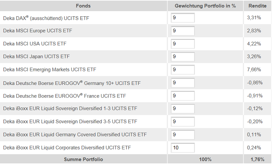This screenshot has height=165, width=272.
Task: Click the 1,76% total portfolio return
Action: (x=257, y=159)
